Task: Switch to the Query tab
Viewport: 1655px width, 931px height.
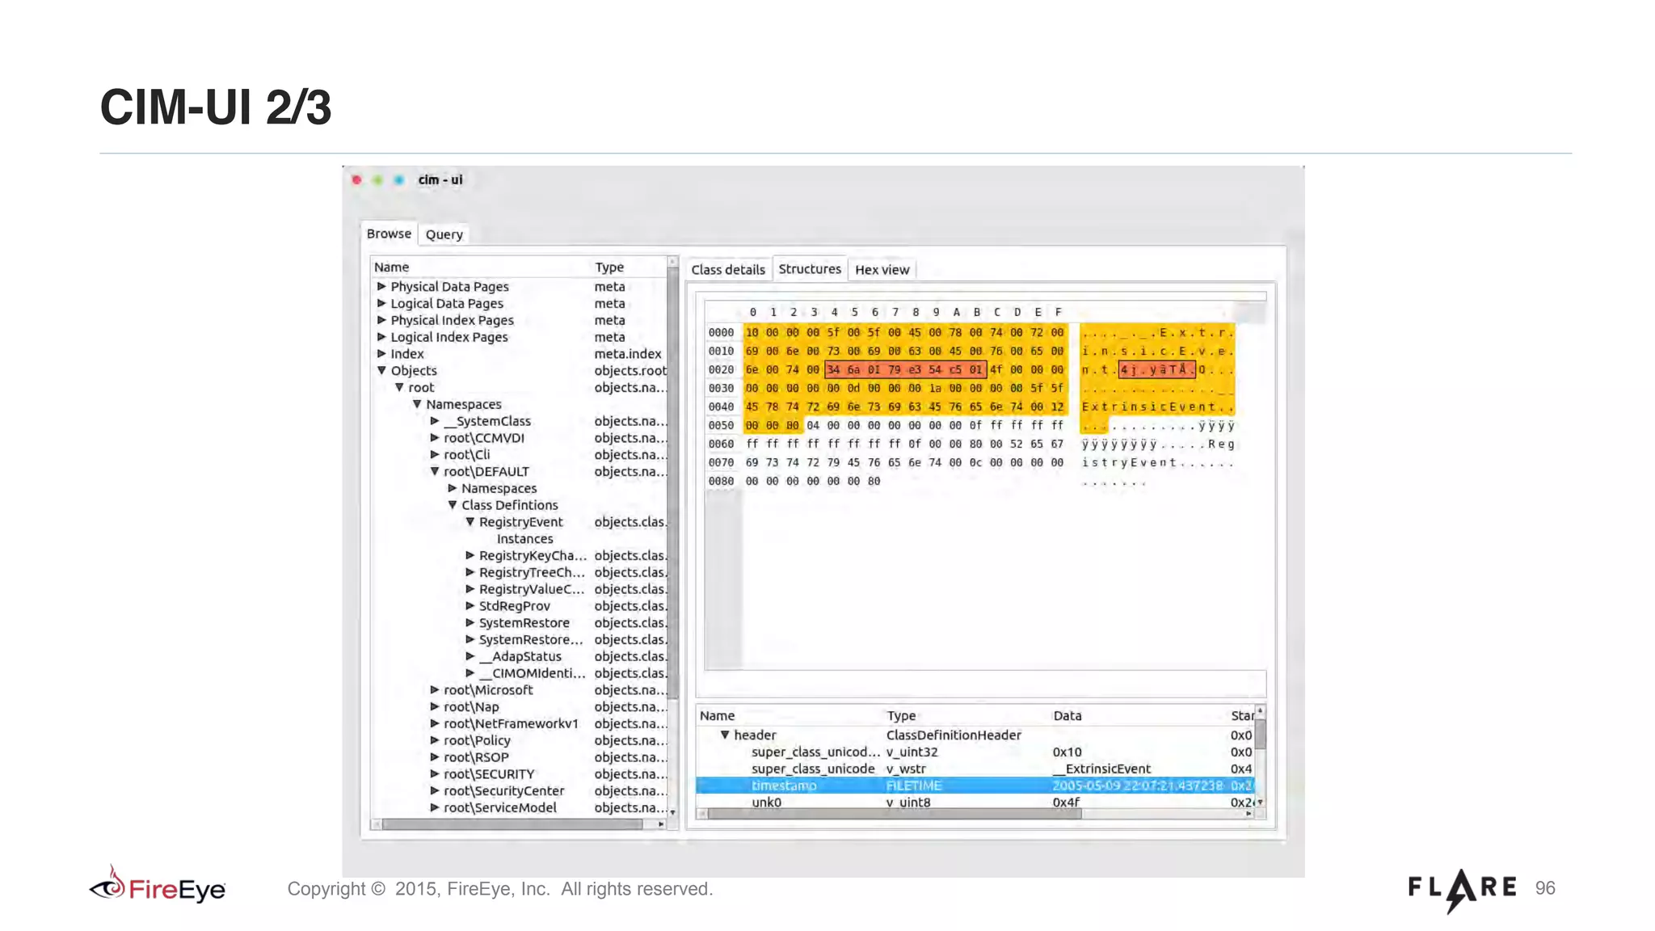Action: point(444,234)
